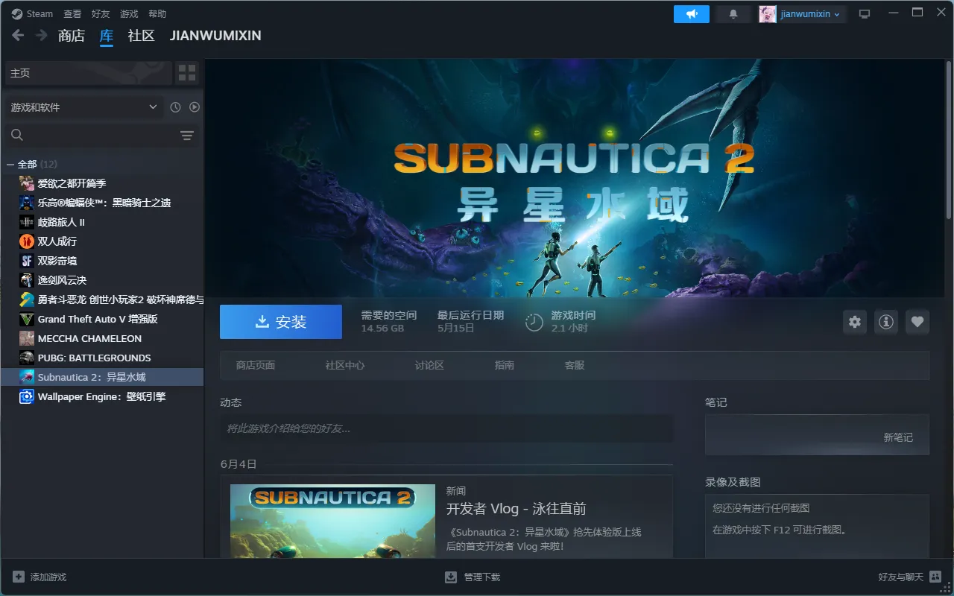This screenshot has height=596, width=954.
Task: Open the notifications bell icon
Action: coord(733,14)
